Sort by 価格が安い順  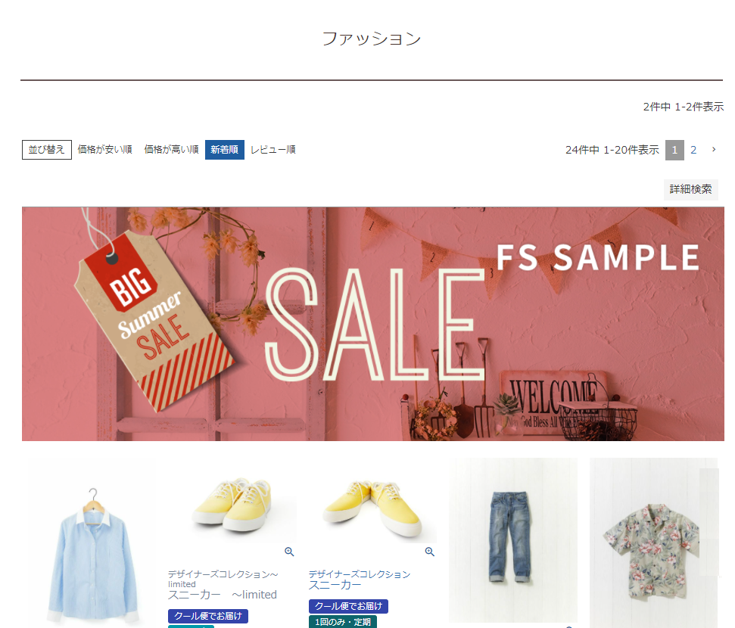click(104, 150)
